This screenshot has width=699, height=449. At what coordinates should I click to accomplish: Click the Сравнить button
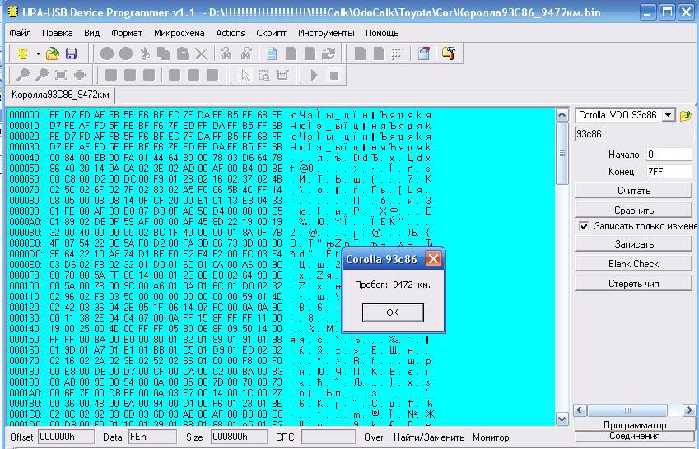coord(633,211)
